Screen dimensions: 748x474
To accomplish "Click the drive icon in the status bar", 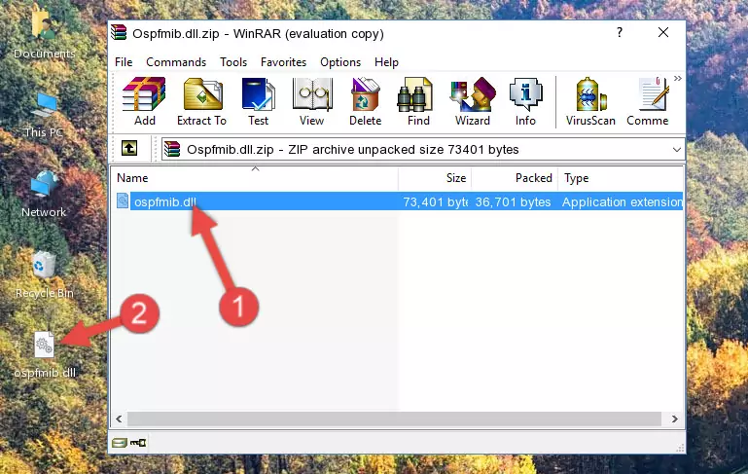I will click(x=120, y=443).
